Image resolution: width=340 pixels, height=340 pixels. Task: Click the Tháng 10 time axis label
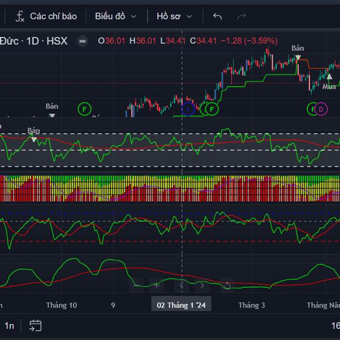(61, 305)
